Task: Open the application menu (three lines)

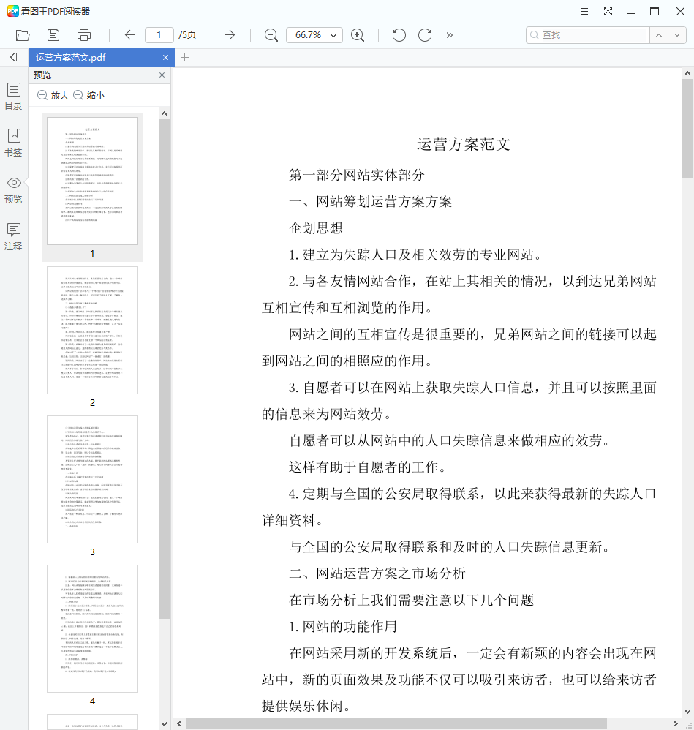Action: coord(584,12)
